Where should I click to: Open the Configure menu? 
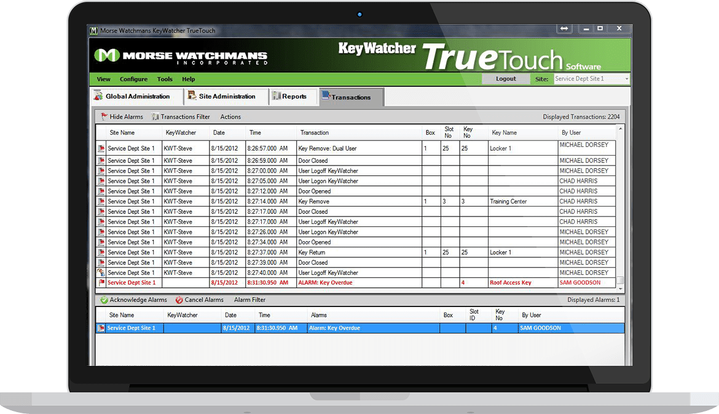click(133, 79)
